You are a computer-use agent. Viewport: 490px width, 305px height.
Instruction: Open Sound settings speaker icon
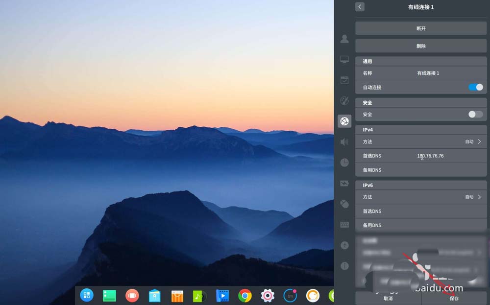[x=344, y=141]
